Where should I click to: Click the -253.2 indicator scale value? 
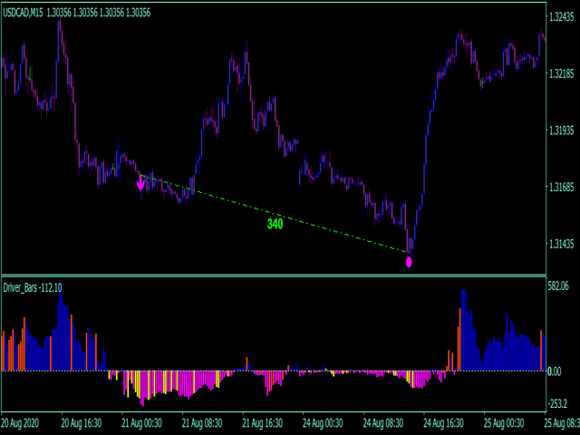(x=557, y=403)
